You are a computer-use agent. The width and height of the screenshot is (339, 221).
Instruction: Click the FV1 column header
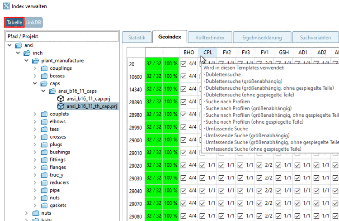(x=264, y=53)
